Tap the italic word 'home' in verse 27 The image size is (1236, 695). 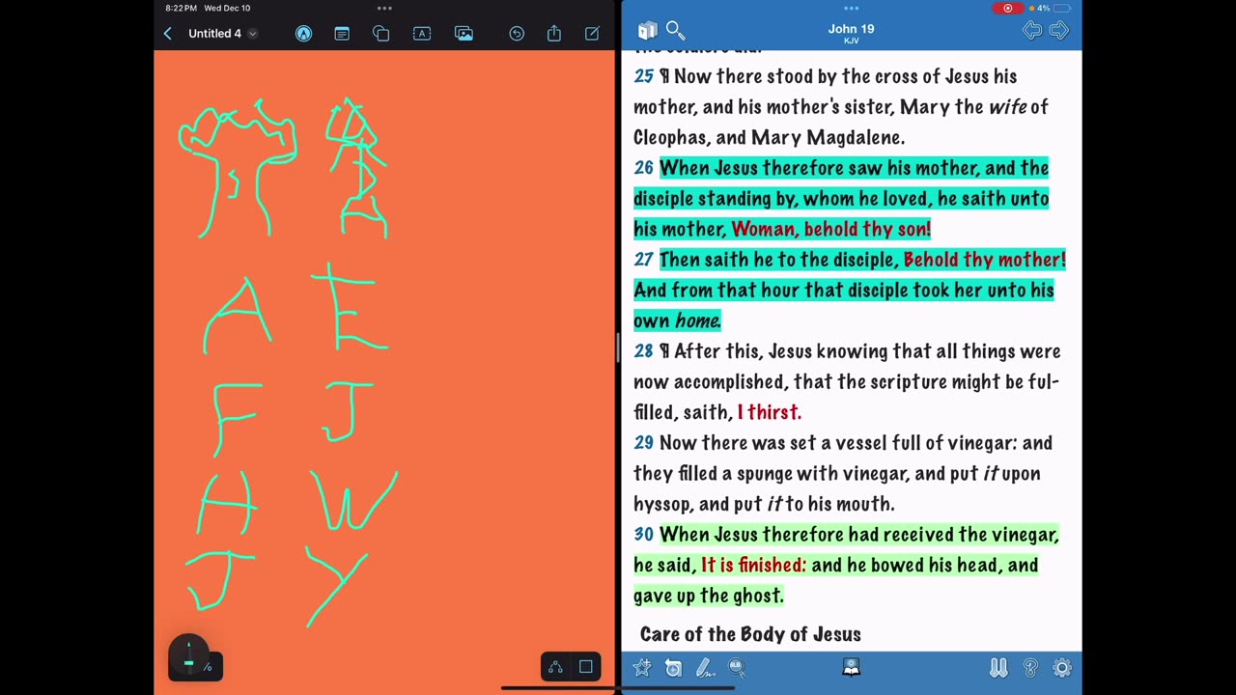coord(697,320)
